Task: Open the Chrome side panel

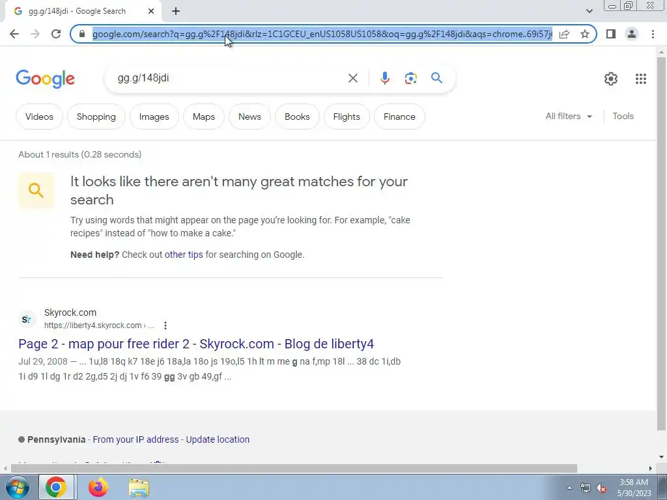Action: [611, 34]
